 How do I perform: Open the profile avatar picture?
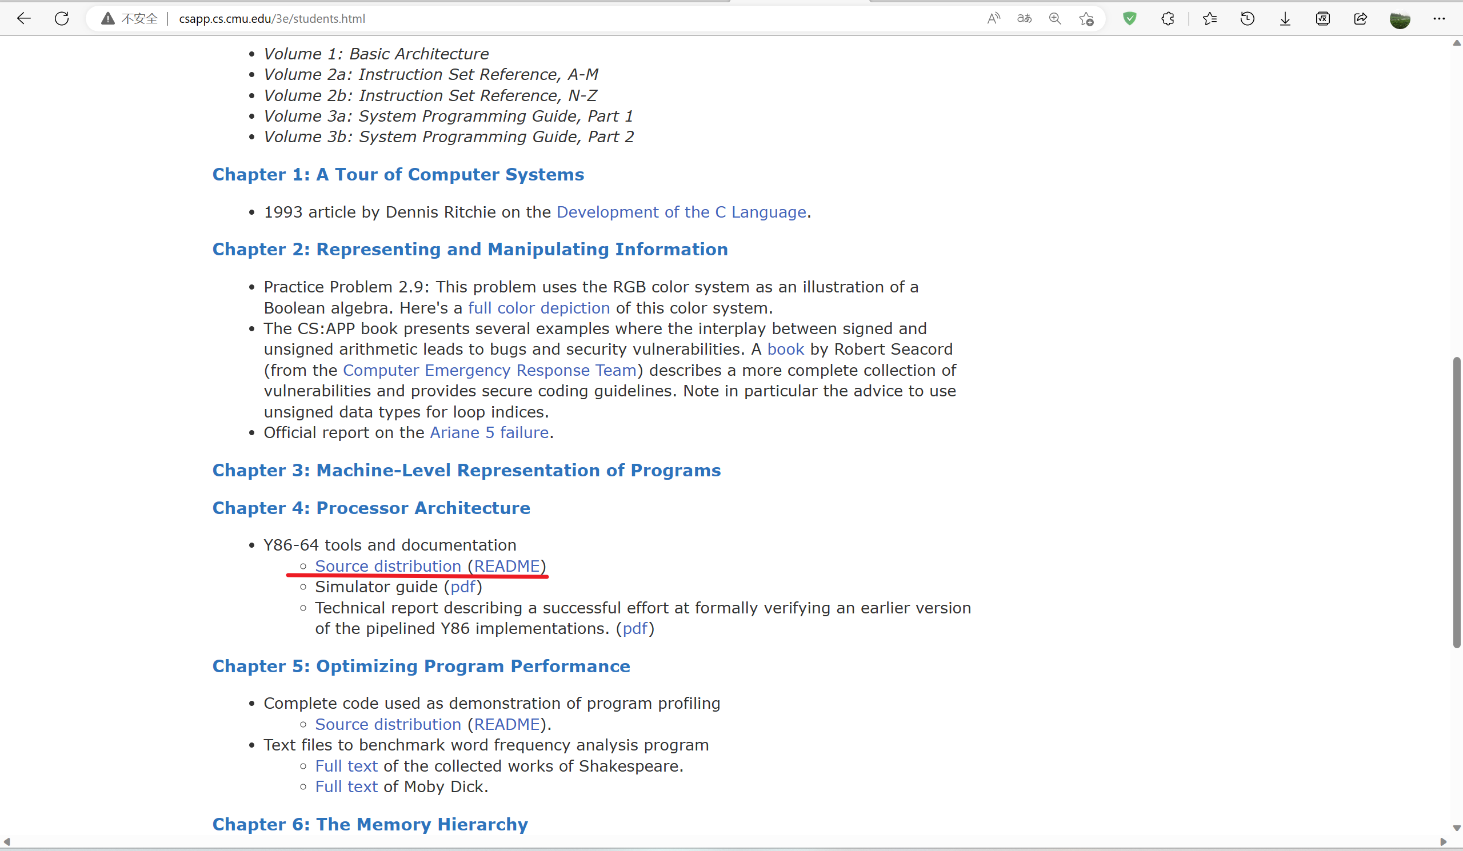1400,19
